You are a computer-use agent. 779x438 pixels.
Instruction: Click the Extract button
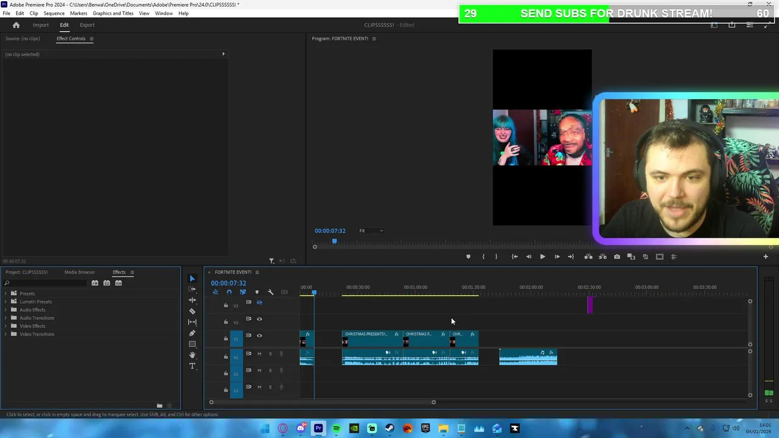tap(603, 257)
